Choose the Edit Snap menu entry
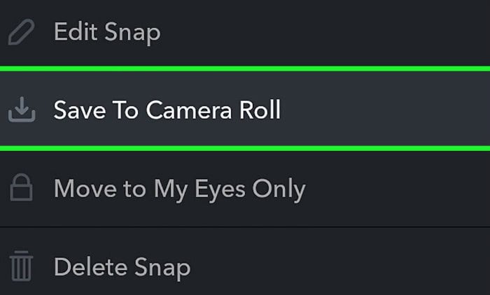 pos(245,32)
